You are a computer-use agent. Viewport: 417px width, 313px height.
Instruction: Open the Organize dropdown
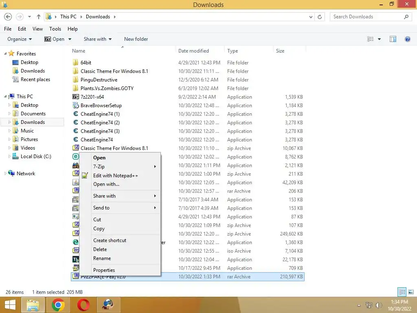point(20,39)
